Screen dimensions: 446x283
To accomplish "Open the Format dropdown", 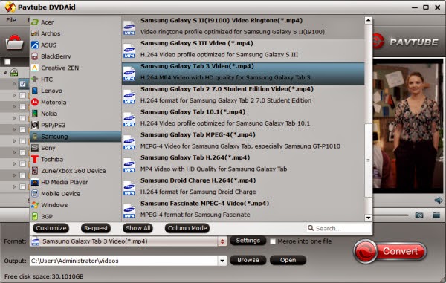I will [222, 241].
